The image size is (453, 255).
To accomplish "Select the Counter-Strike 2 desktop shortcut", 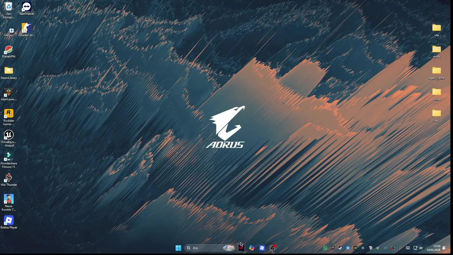I will [27, 31].
